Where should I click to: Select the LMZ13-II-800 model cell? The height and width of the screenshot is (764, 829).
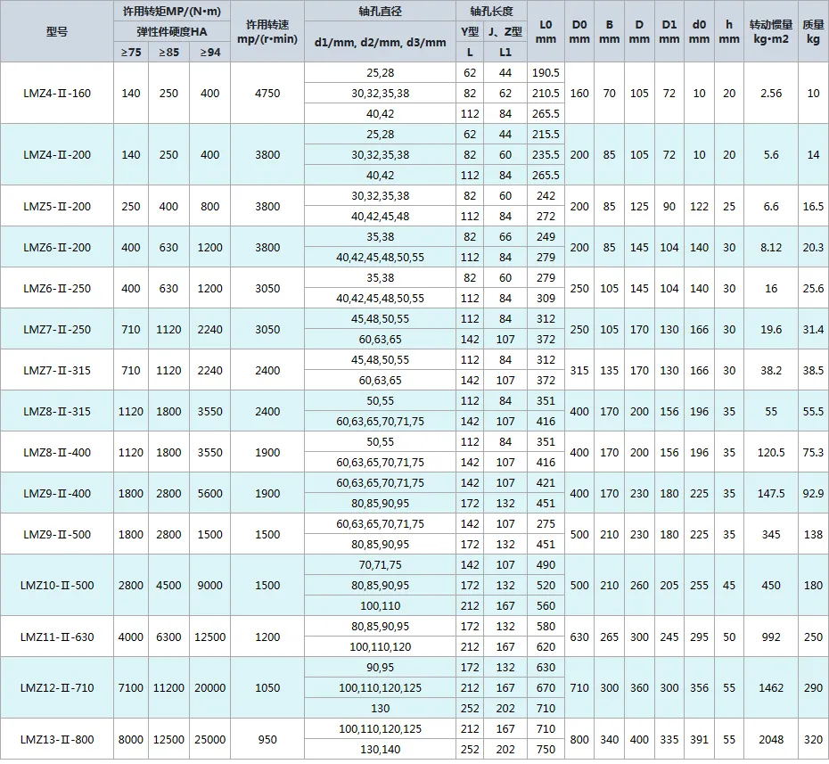click(56, 739)
